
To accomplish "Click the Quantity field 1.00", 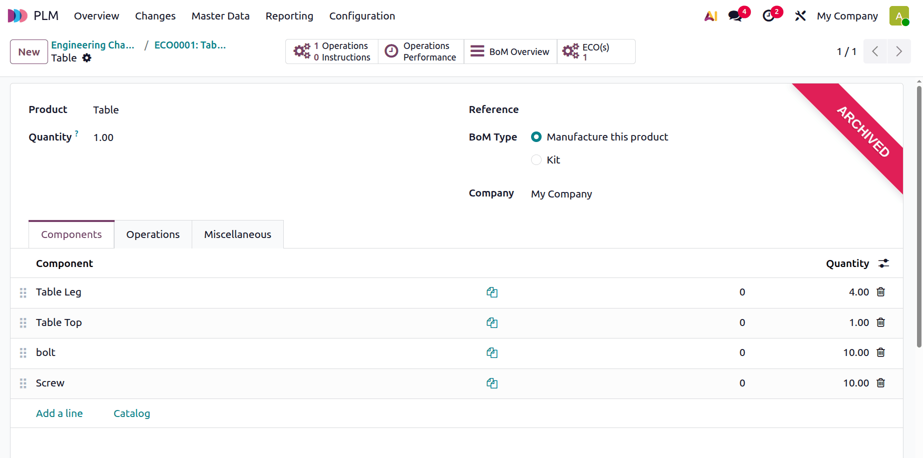I will [104, 137].
